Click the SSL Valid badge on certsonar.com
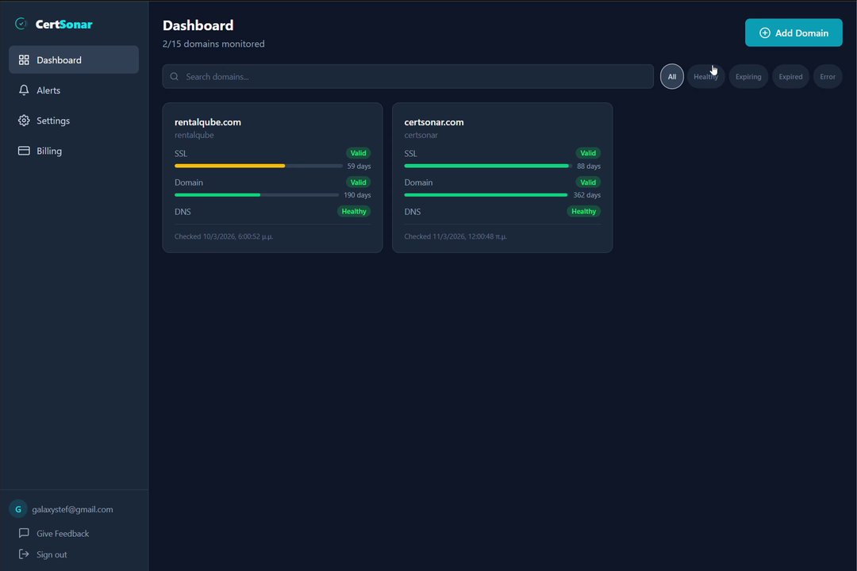 tap(588, 153)
